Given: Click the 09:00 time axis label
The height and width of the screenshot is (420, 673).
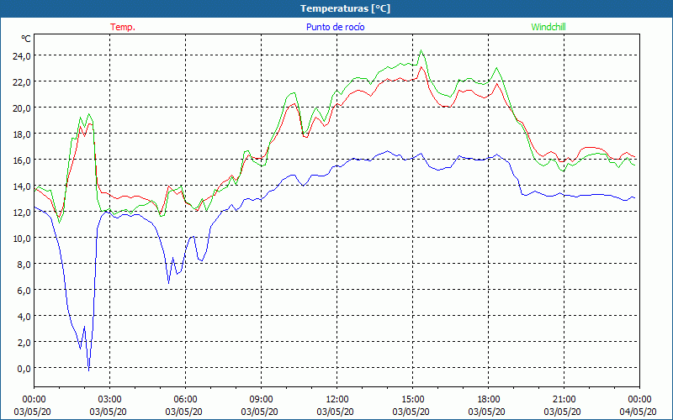Looking at the screenshot, I should click(x=261, y=400).
